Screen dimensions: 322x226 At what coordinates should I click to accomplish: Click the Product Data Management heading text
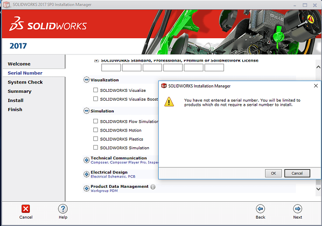(x=119, y=186)
